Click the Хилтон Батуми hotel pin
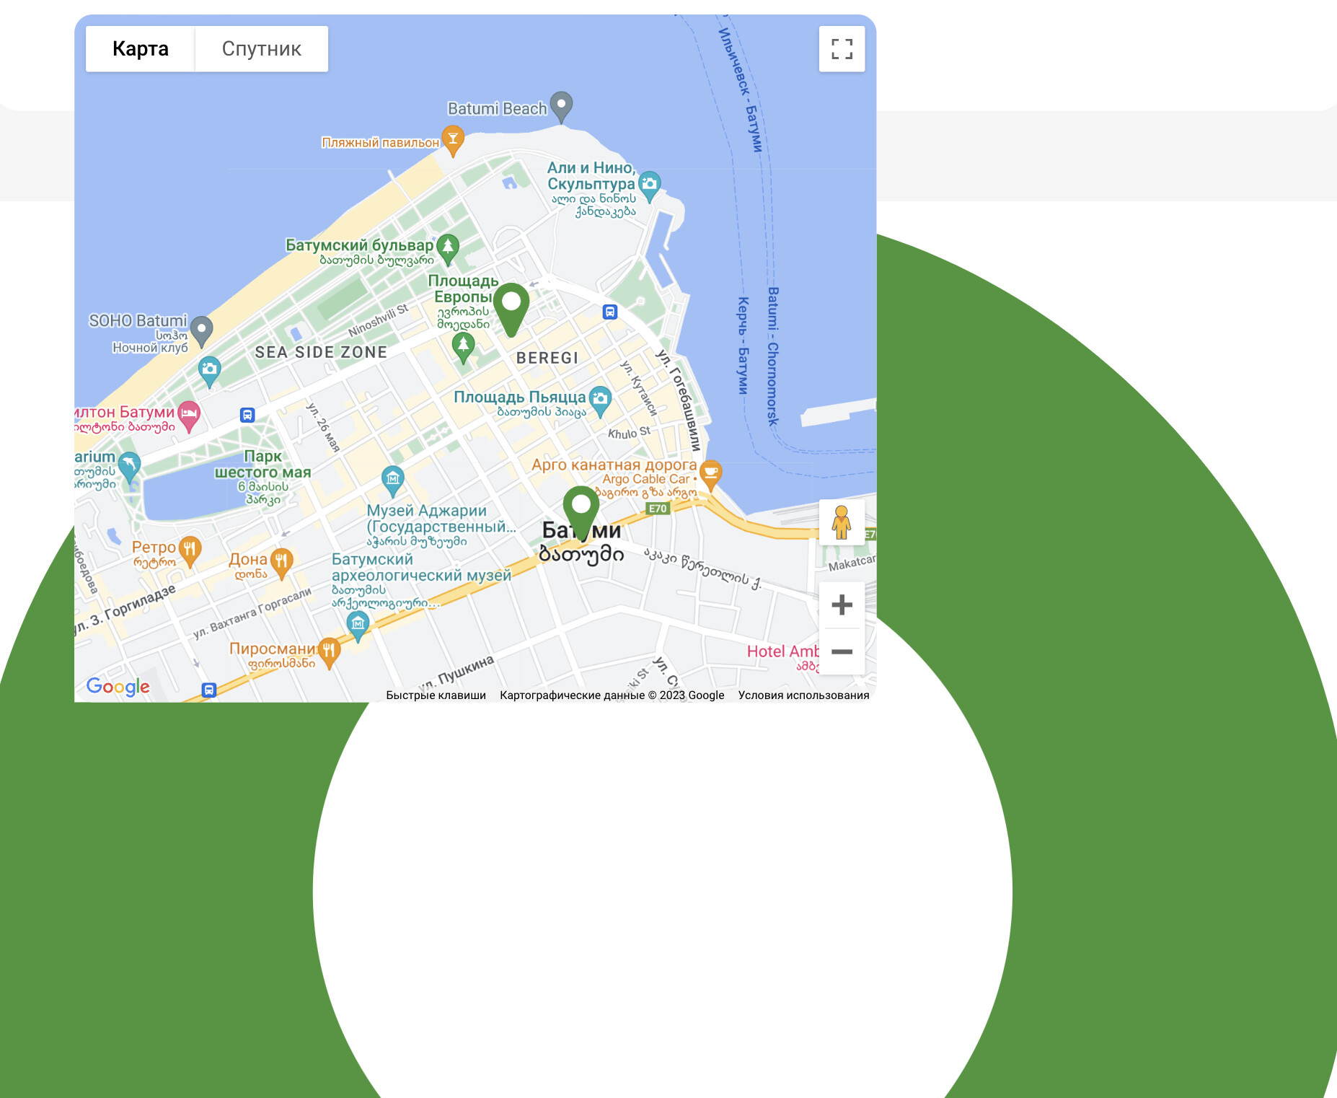 (x=189, y=416)
